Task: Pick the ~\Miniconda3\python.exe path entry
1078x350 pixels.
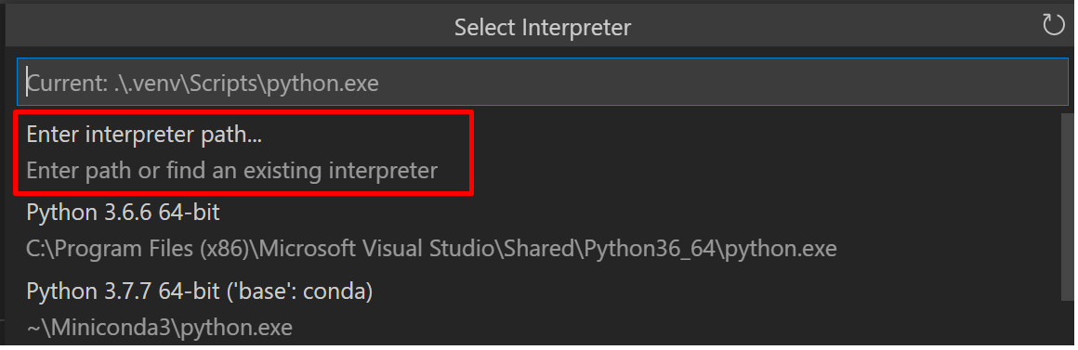Action: [159, 328]
